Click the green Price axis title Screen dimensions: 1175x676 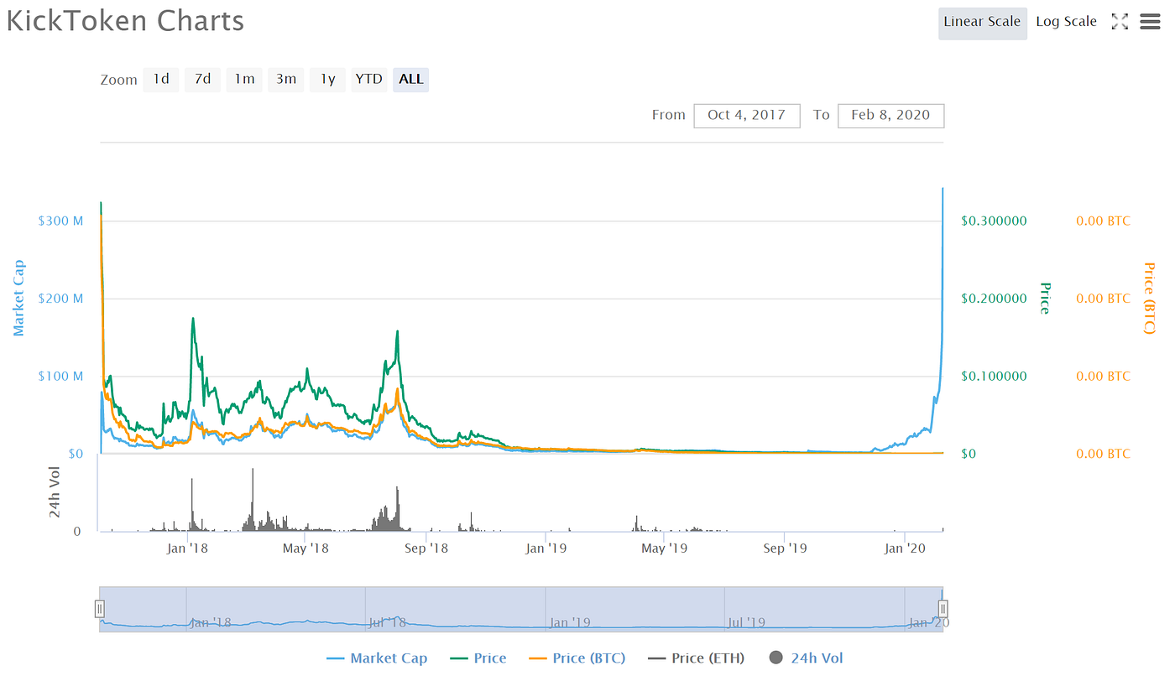coord(1044,298)
